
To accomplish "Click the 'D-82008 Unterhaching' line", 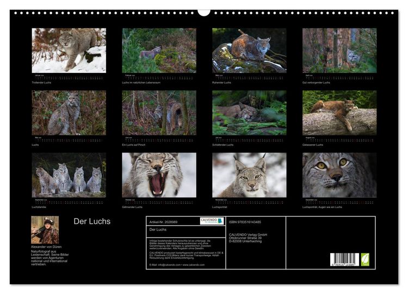I will [245, 241].
